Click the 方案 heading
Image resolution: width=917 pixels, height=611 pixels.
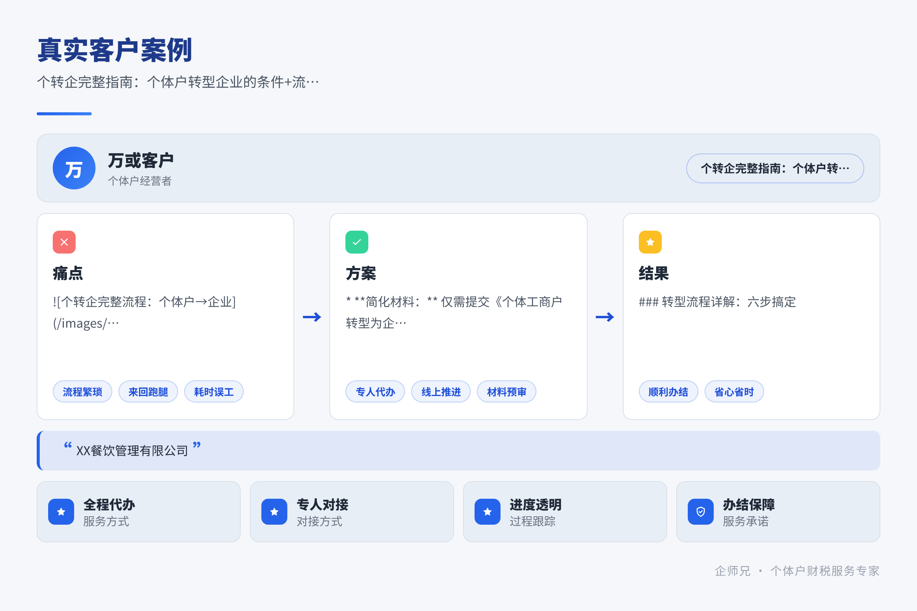361,273
